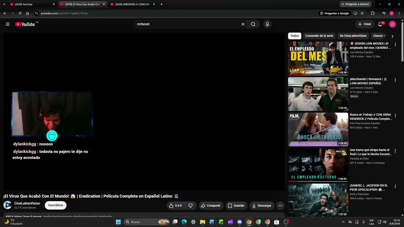Screen dimensions: 404x227
Task: Open Discord from the taskbar
Action: click(240, 222)
